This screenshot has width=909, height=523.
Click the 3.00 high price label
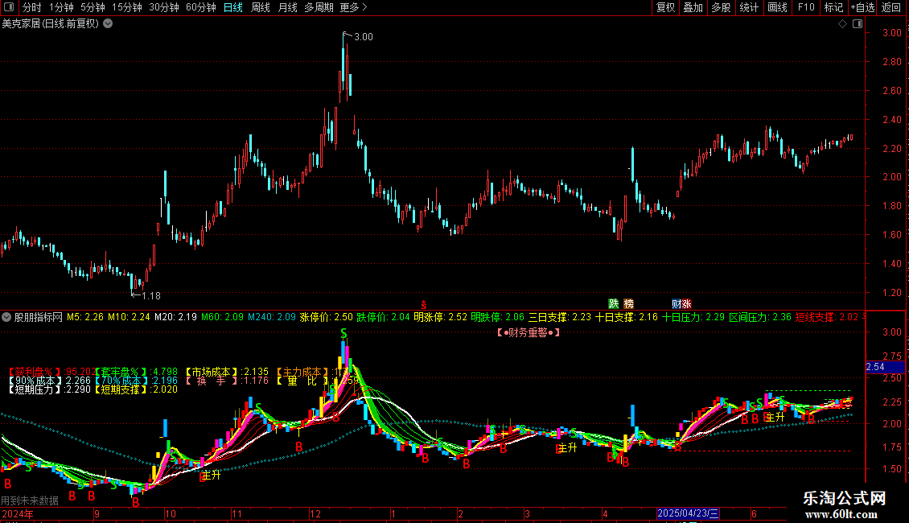tap(364, 37)
